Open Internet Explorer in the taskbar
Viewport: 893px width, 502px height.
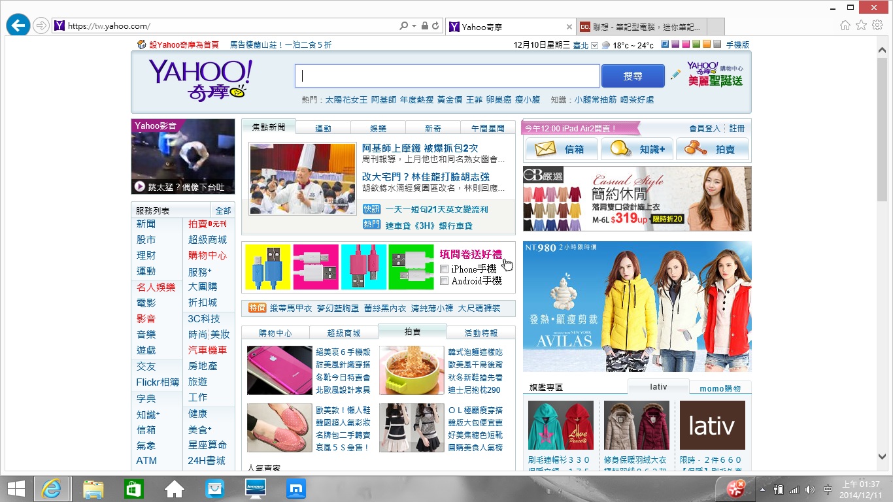click(52, 488)
